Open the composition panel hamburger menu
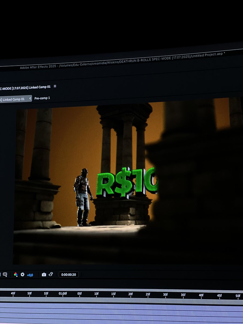 pos(55,86)
